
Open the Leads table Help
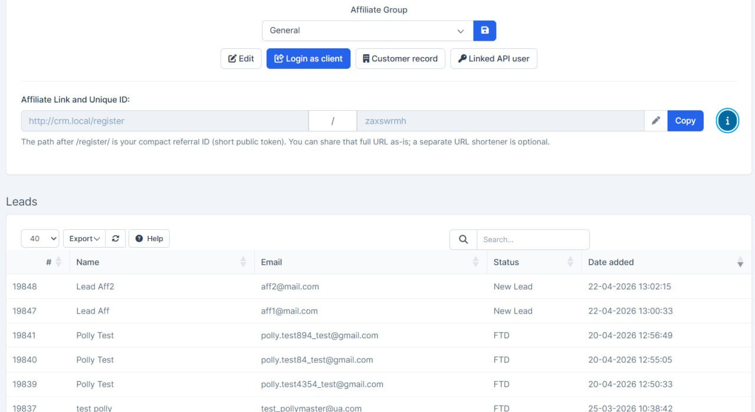149,239
